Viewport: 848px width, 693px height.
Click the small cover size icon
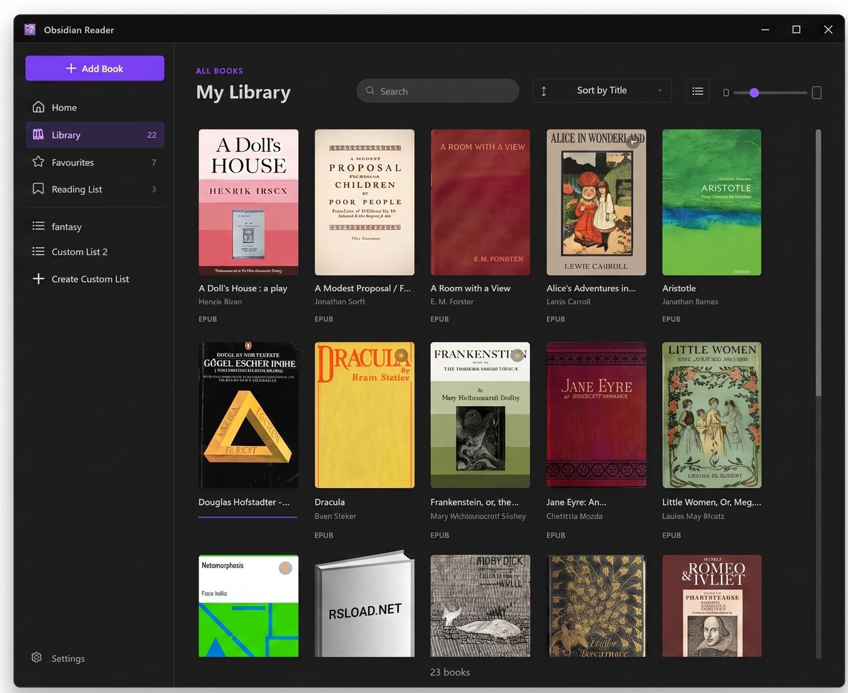tap(726, 92)
